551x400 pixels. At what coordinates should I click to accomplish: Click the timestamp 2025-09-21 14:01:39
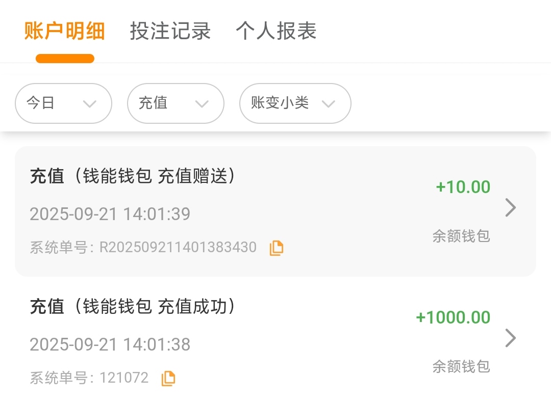click(x=110, y=214)
